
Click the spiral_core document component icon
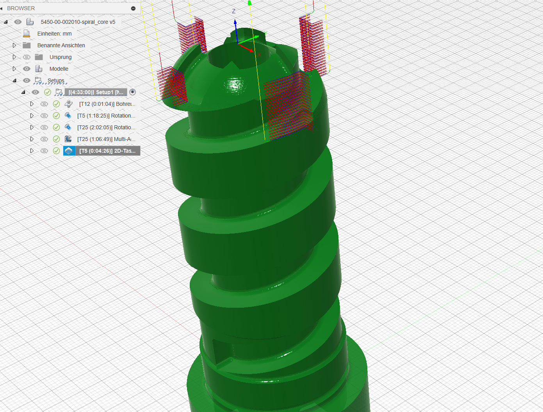tap(30, 22)
